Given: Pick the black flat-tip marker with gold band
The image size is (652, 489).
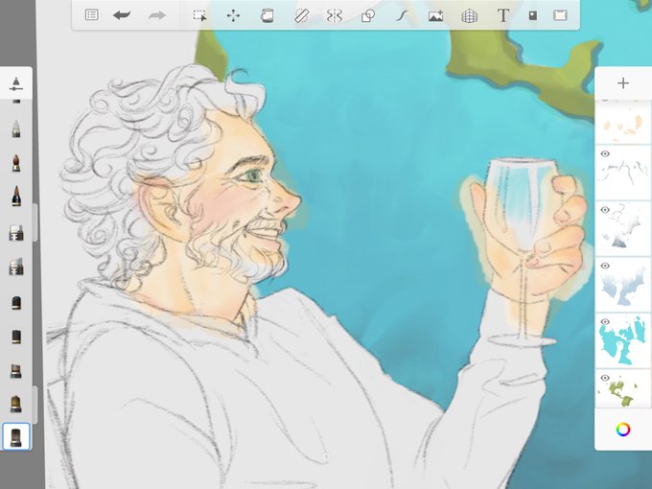Looking at the screenshot, I should (x=15, y=337).
